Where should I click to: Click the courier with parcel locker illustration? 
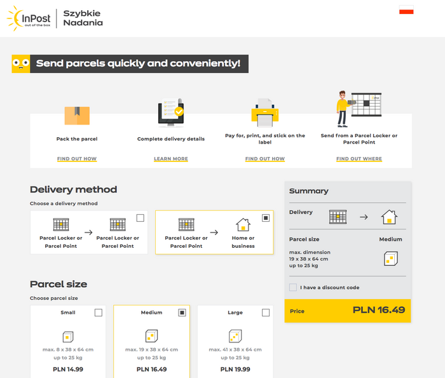(x=359, y=109)
